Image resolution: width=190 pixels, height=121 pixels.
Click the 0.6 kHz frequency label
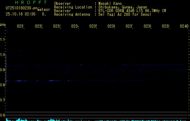[2, 115]
